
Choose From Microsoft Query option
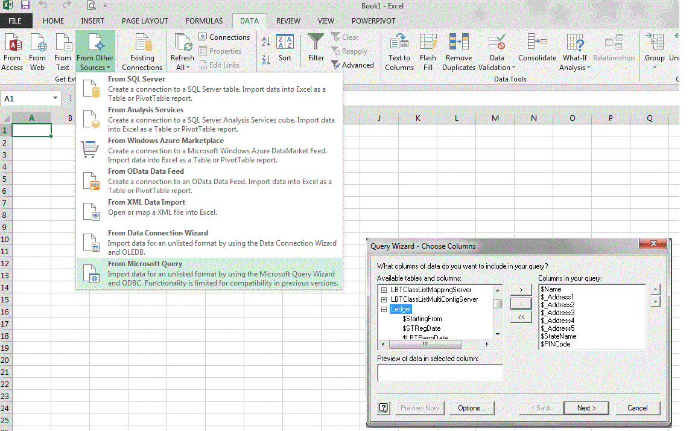coord(145,264)
